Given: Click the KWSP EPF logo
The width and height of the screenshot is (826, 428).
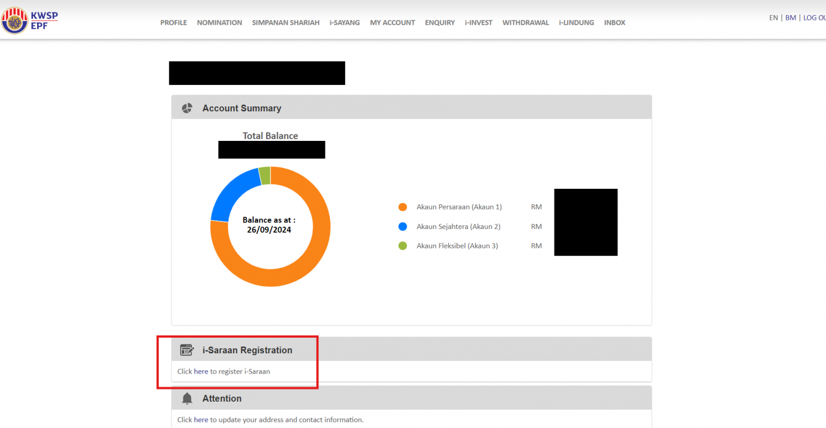Looking at the screenshot, I should pyautogui.click(x=30, y=19).
